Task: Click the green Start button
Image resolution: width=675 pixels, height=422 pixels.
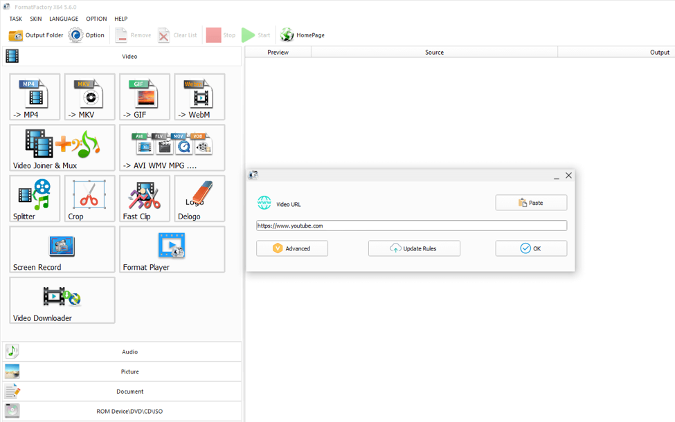Action: coord(256,35)
